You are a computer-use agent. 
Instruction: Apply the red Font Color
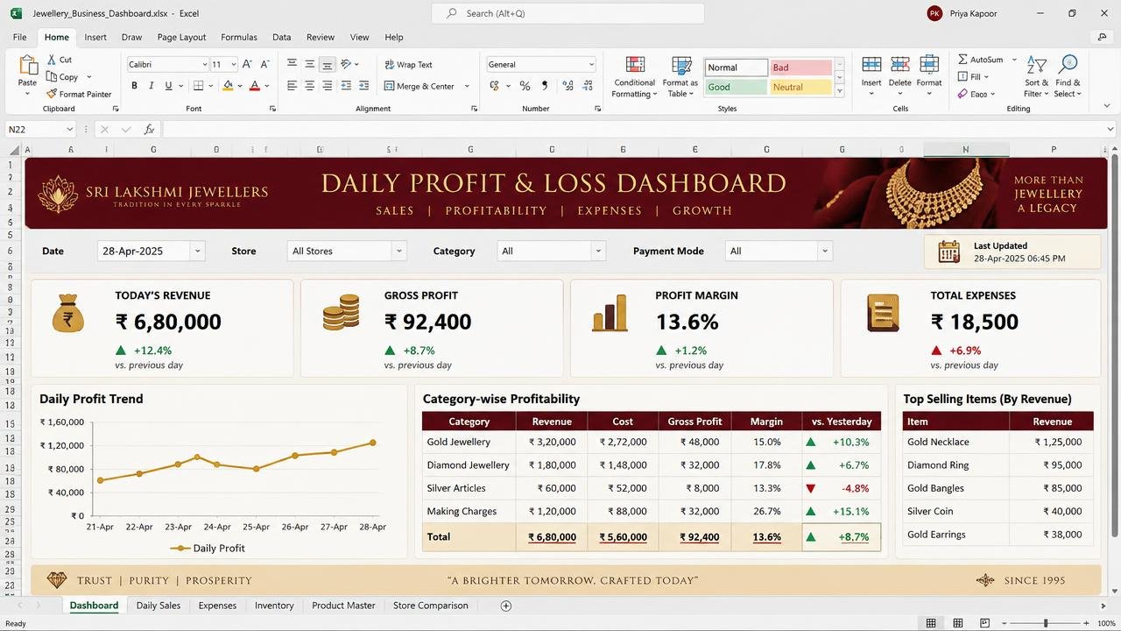point(255,86)
